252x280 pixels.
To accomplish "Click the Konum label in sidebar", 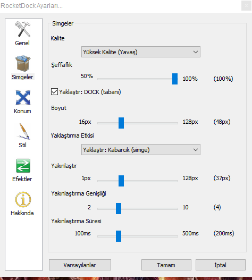I will point(22,111).
